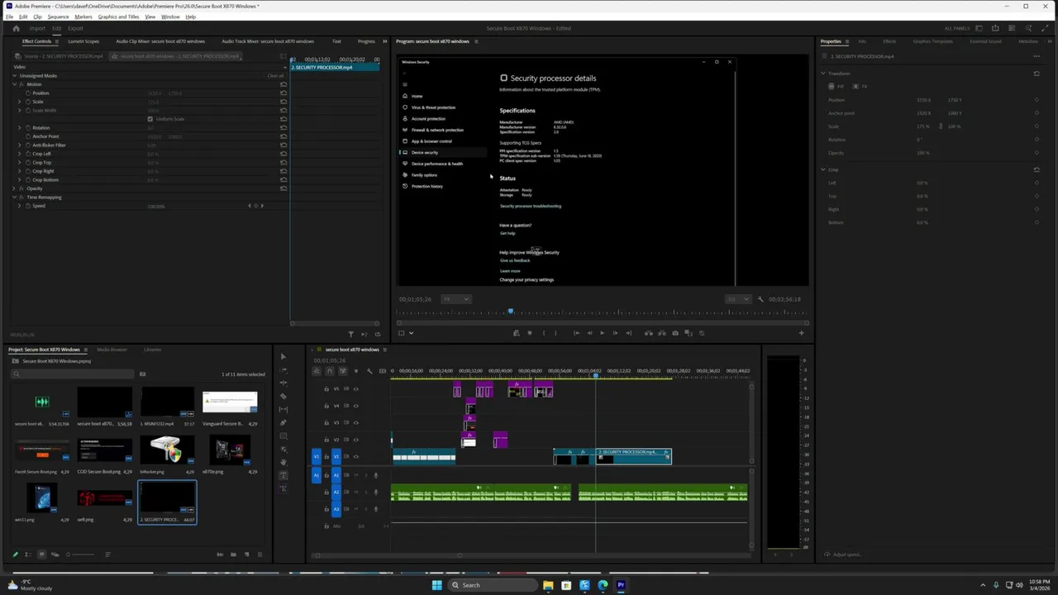
Task: Click Clear all masks button
Action: 275,76
